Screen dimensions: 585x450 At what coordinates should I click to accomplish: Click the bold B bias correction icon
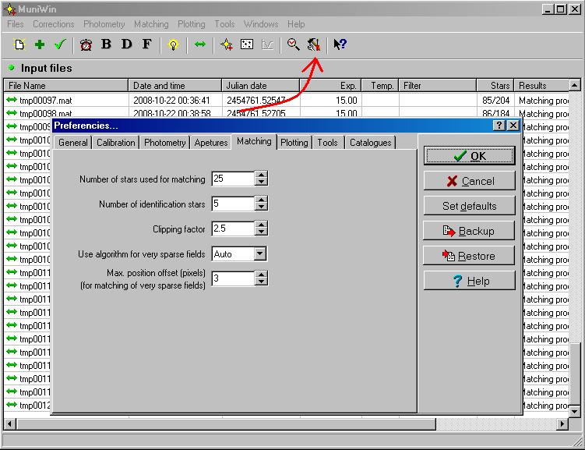107,44
